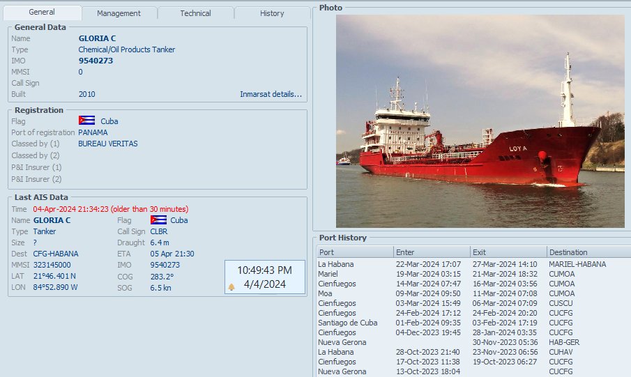
Task: Select Nueva Gerona row entered 13-Oct-2023
Action: [474, 371]
